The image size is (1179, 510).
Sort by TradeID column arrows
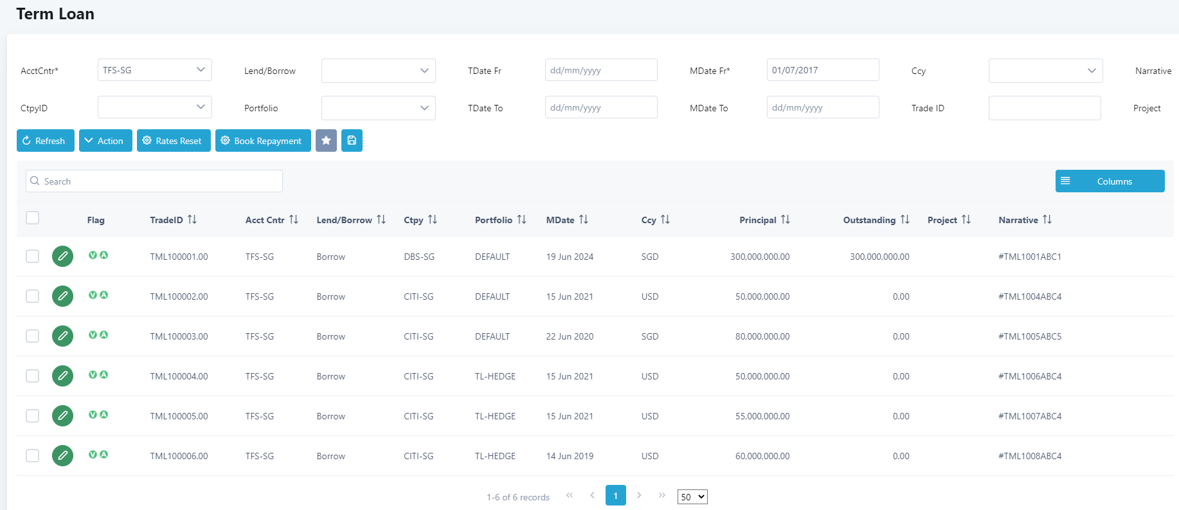click(192, 220)
